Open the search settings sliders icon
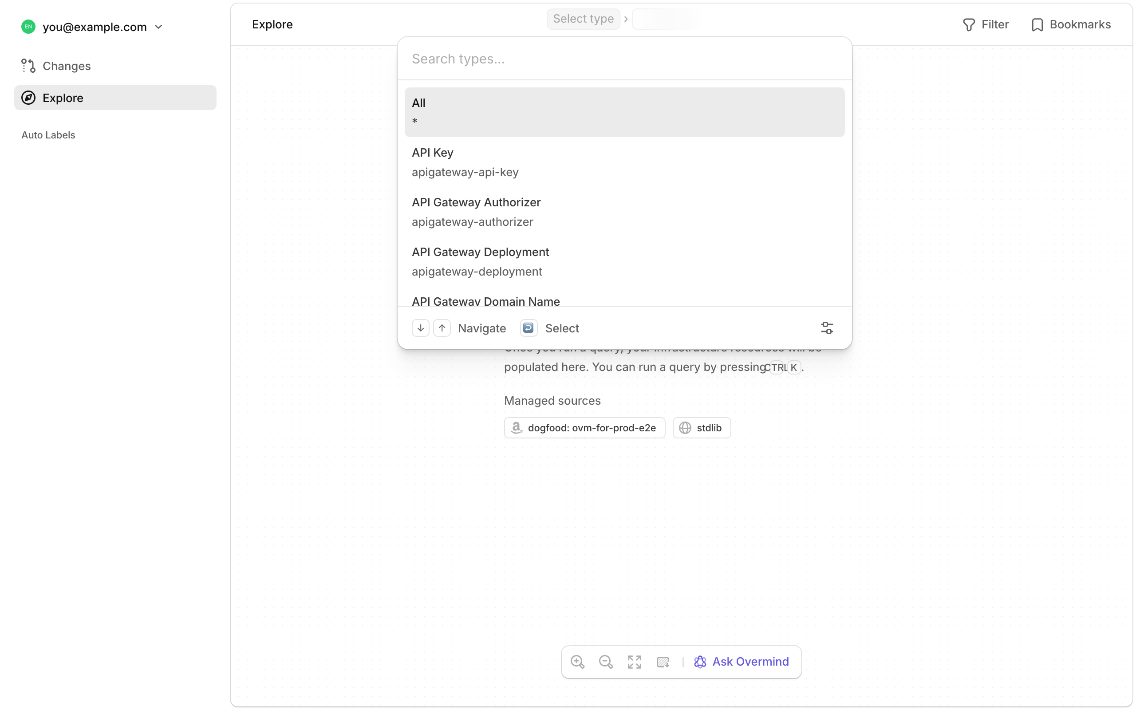This screenshot has width=1136, height=710. pos(827,328)
